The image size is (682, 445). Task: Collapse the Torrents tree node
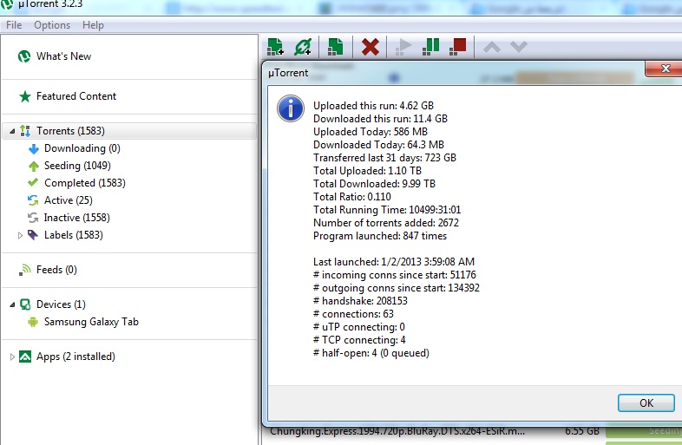pyautogui.click(x=12, y=131)
